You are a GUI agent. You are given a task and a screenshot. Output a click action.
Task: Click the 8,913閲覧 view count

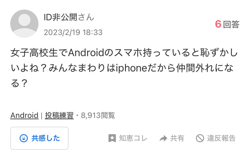coord(98,115)
